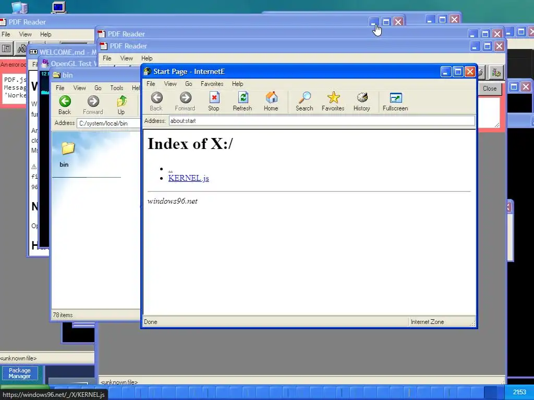Open View menu in InternetE

point(171,84)
